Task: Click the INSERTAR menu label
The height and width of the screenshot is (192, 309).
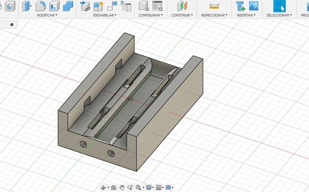Action: [x=246, y=15]
